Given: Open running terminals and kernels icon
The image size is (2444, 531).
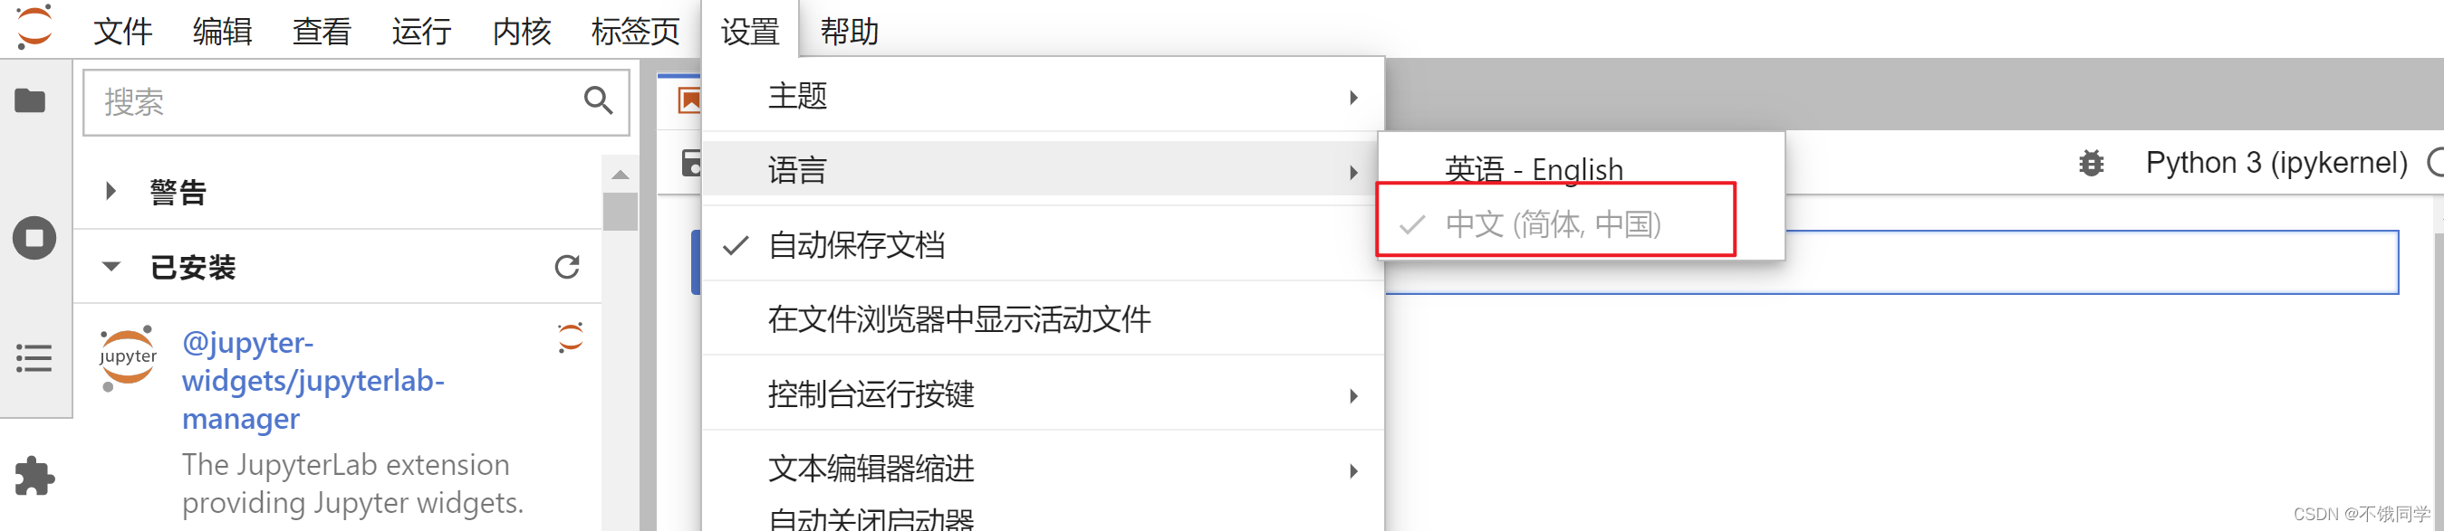Looking at the screenshot, I should (x=34, y=238).
